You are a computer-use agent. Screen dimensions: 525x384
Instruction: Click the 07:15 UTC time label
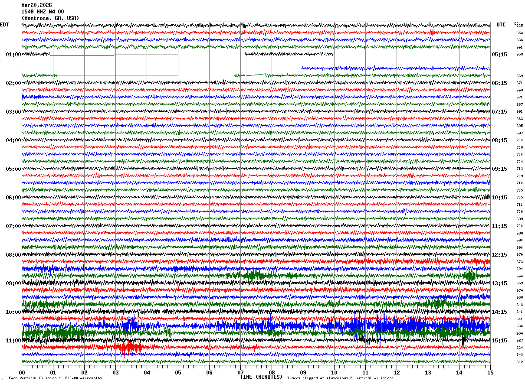tap(499, 112)
